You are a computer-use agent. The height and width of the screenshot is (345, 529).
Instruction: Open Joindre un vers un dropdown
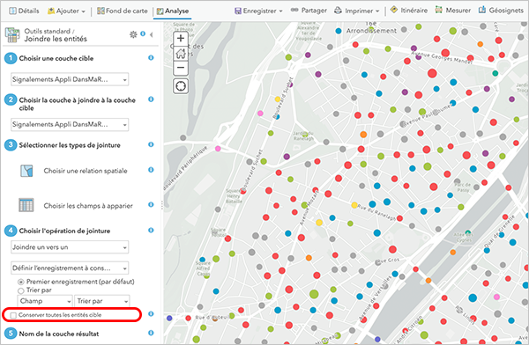point(70,247)
